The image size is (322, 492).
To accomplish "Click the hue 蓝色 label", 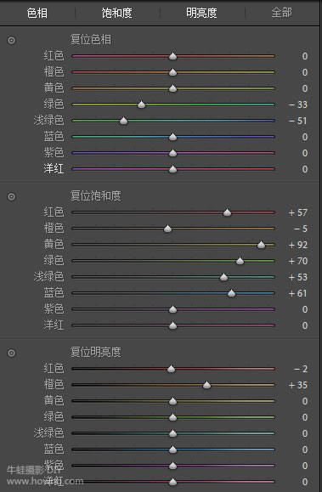I will tap(54, 137).
